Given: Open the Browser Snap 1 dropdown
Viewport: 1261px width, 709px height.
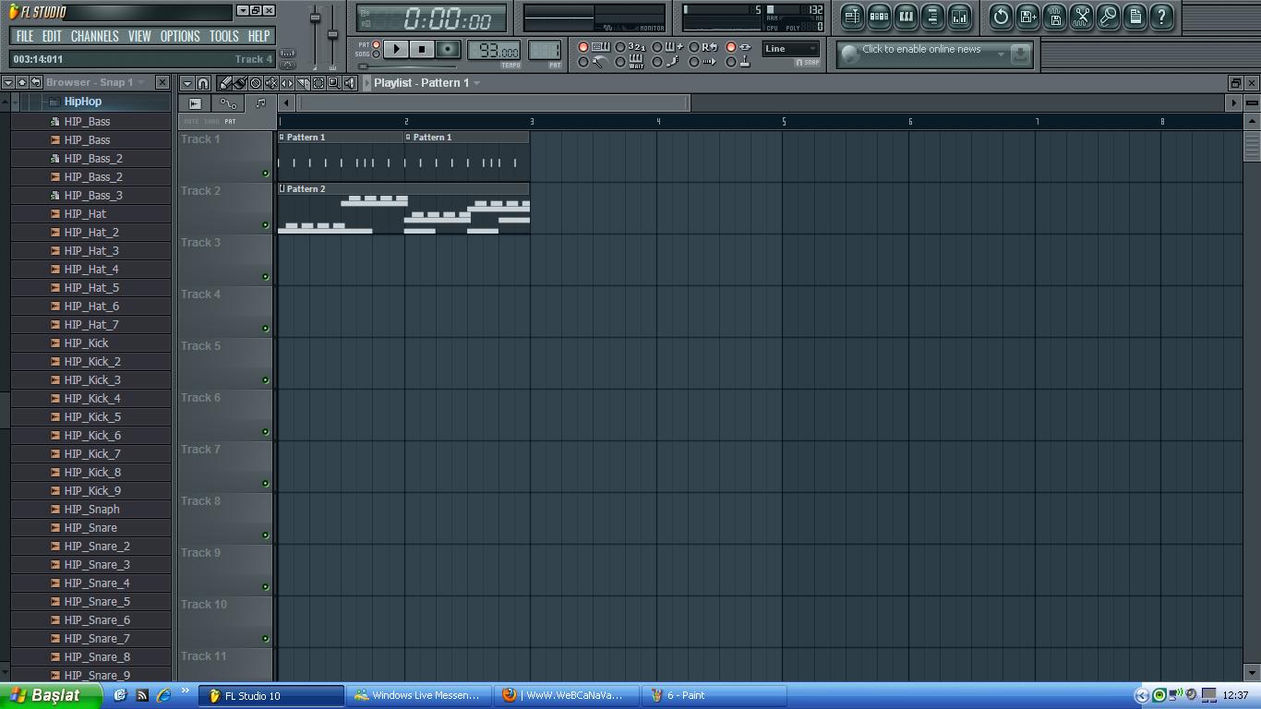Looking at the screenshot, I should pos(141,83).
